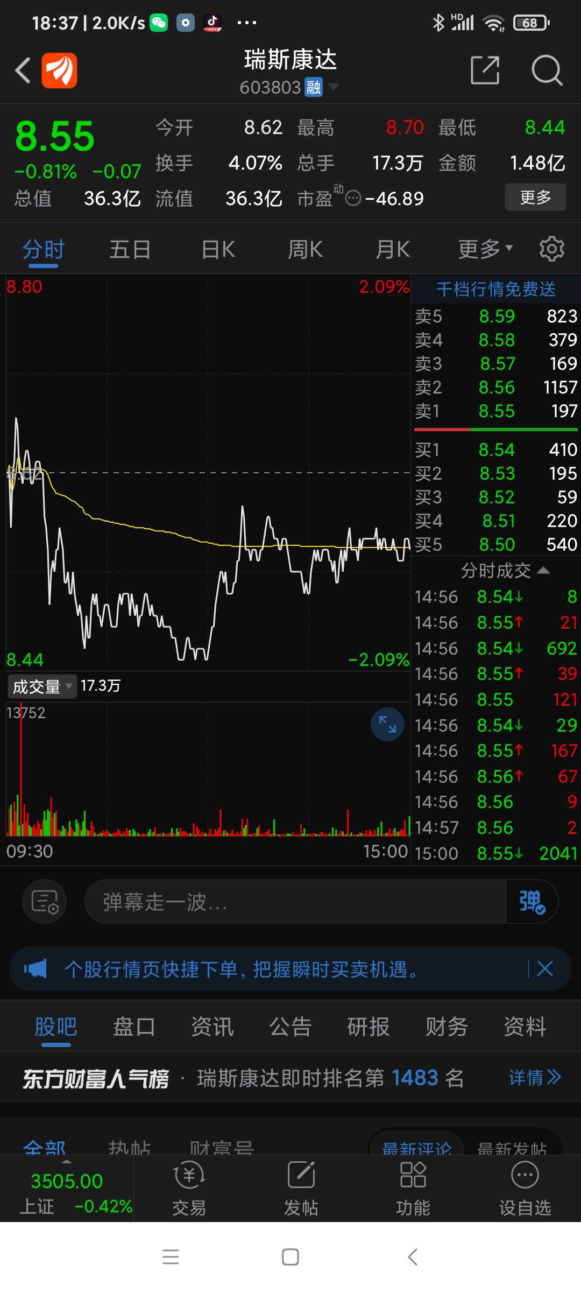This screenshot has height=1292, width=581.
Task: Switch to the 月K chart tab
Action: 393,249
